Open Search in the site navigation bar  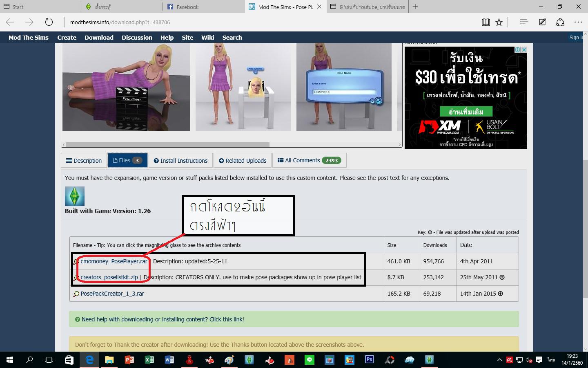(232, 37)
